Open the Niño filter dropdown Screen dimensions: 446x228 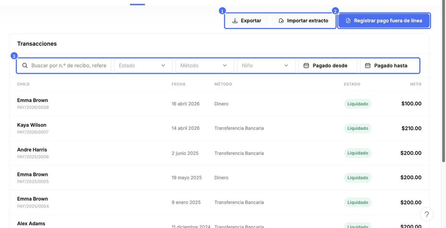(x=266, y=66)
